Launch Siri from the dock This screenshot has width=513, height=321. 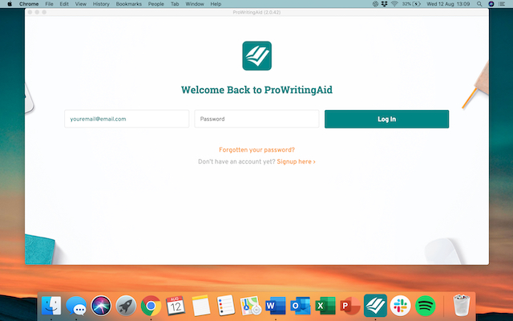[x=101, y=306]
